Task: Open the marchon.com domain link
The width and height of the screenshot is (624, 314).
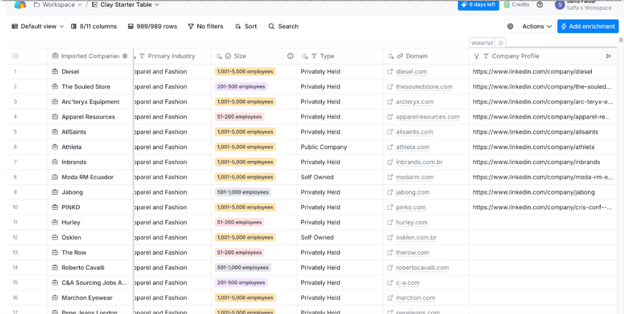Action: 416,298
